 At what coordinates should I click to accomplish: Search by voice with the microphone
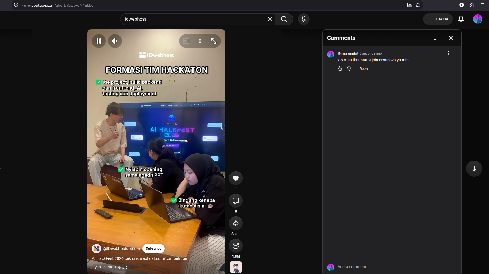[304, 19]
